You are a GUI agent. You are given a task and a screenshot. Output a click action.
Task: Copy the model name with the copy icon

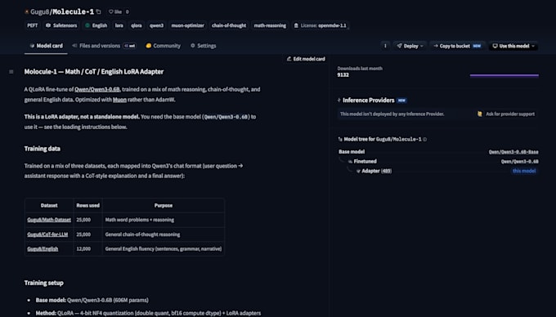(x=99, y=11)
